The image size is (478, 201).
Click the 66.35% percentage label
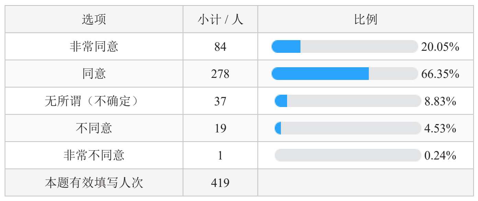click(x=440, y=74)
